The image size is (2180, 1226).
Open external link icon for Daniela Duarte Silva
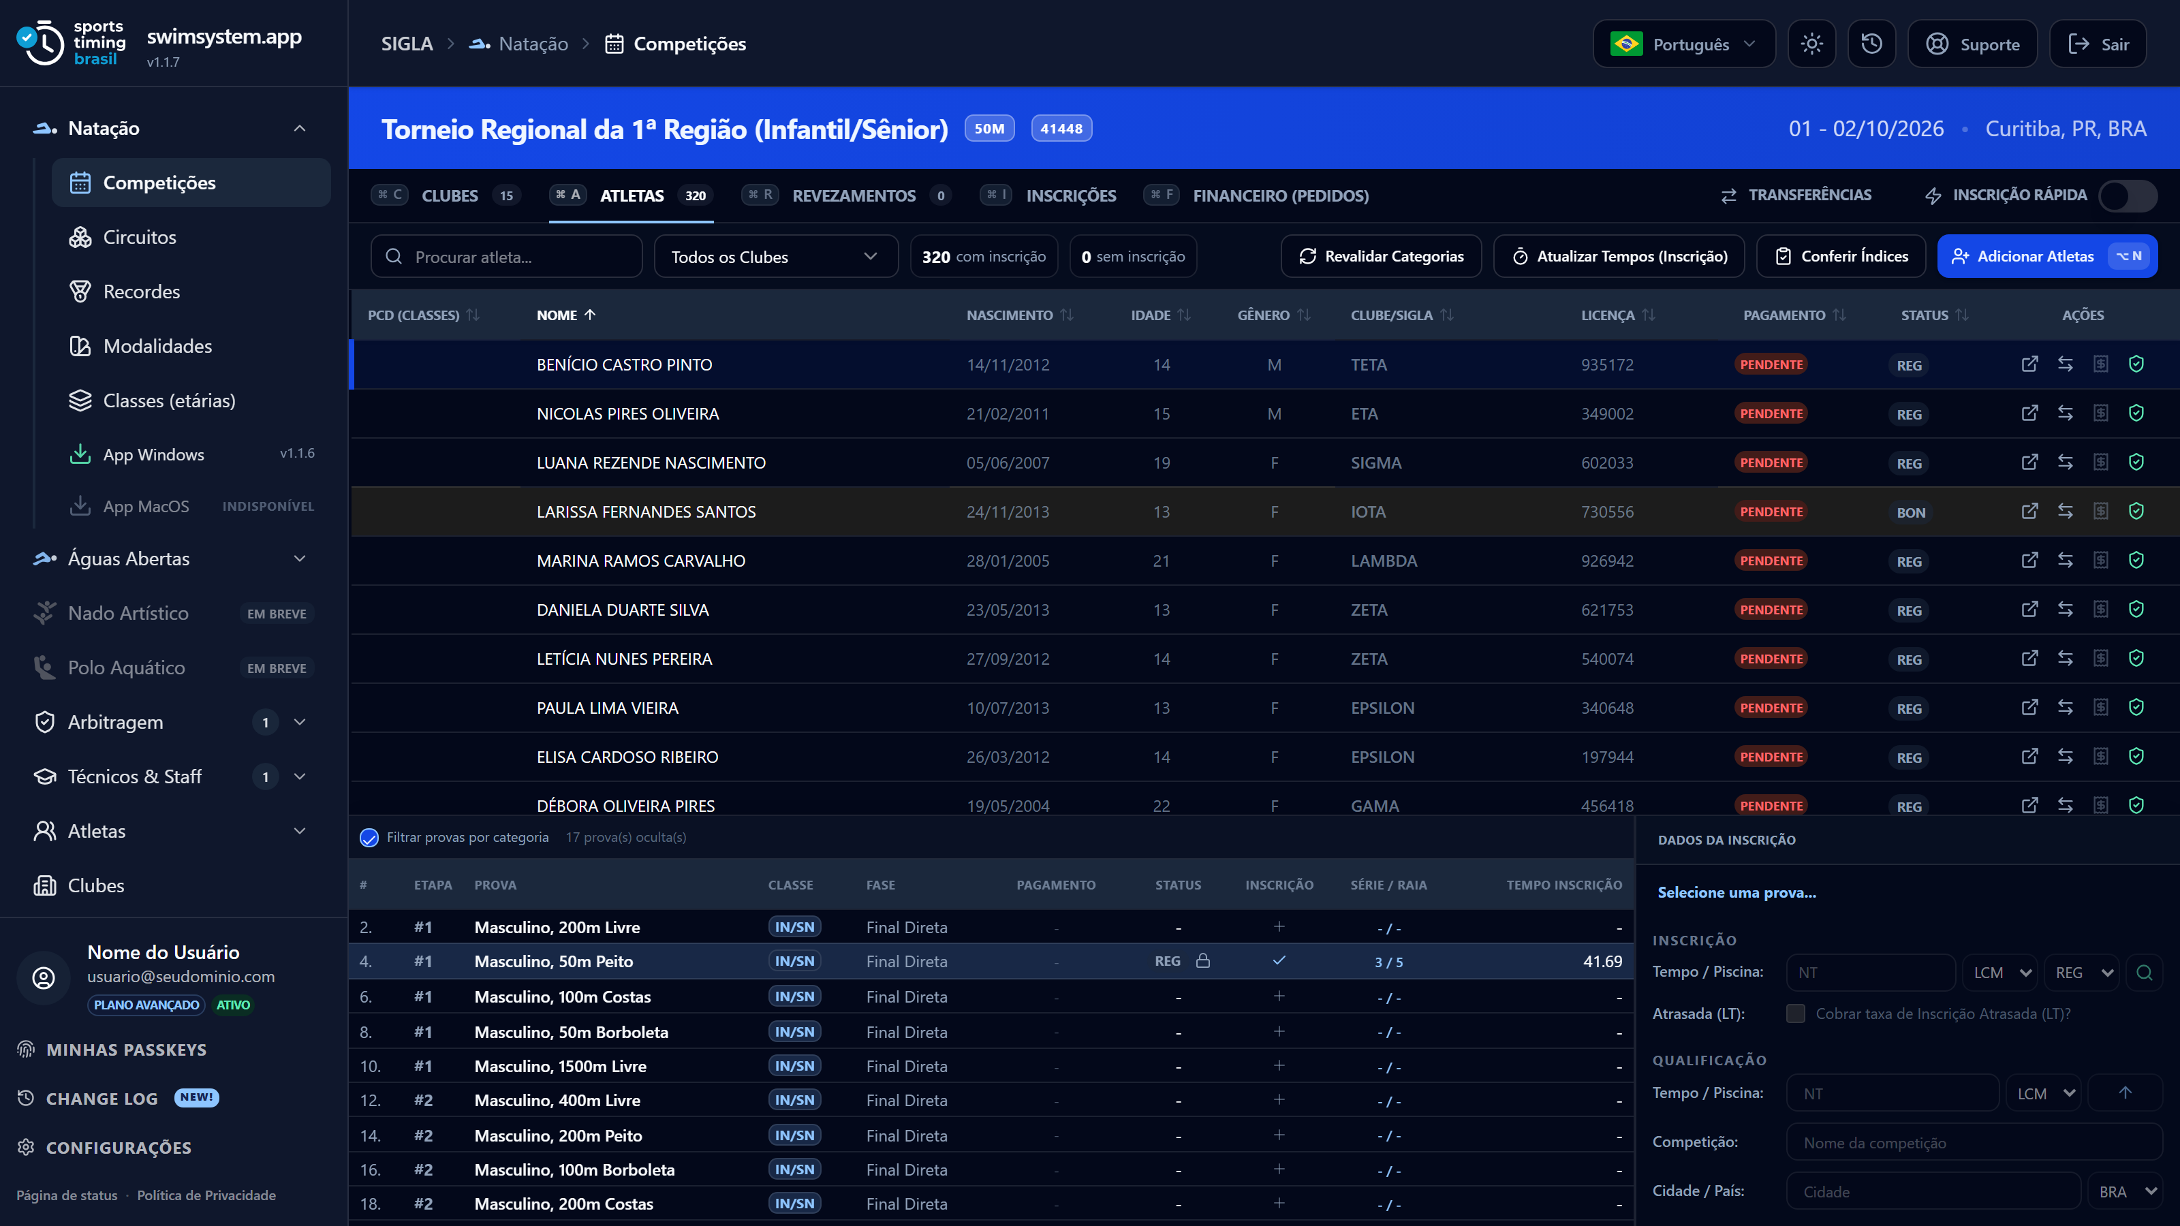pos(2029,609)
